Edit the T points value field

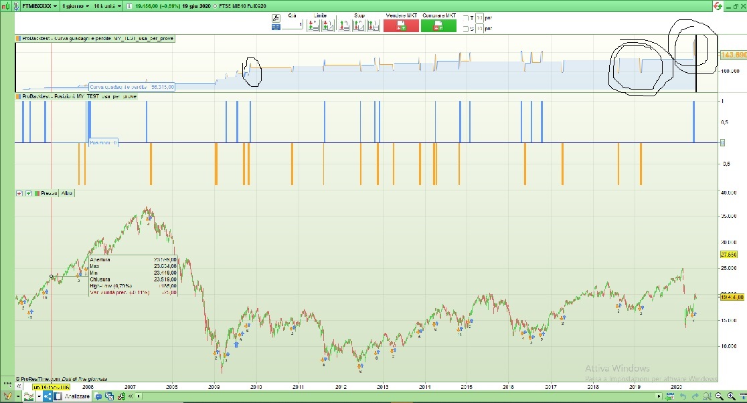pos(479,18)
